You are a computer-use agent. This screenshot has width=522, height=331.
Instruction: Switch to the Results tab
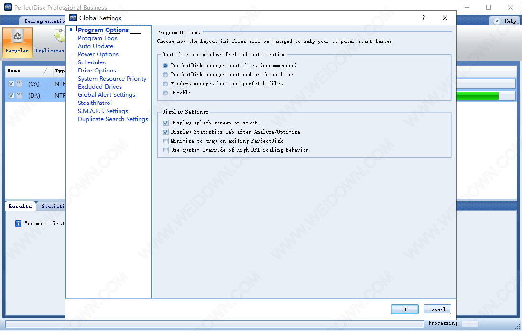click(x=20, y=207)
